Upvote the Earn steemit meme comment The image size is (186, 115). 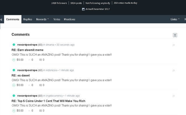coord(14,60)
